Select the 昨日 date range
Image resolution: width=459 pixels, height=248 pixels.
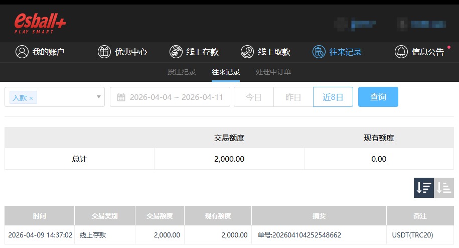coord(293,97)
